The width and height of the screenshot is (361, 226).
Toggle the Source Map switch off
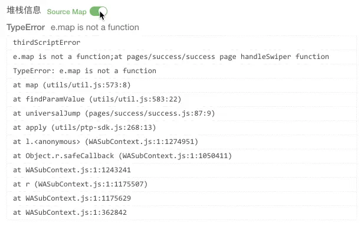tap(99, 11)
